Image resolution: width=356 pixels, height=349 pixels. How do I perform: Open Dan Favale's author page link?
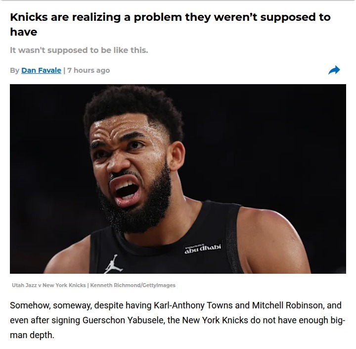point(41,70)
